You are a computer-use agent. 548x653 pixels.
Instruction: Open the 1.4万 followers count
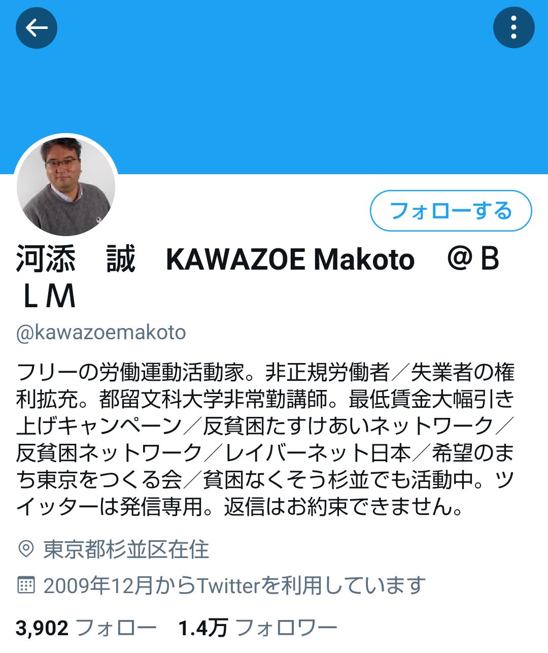click(203, 628)
